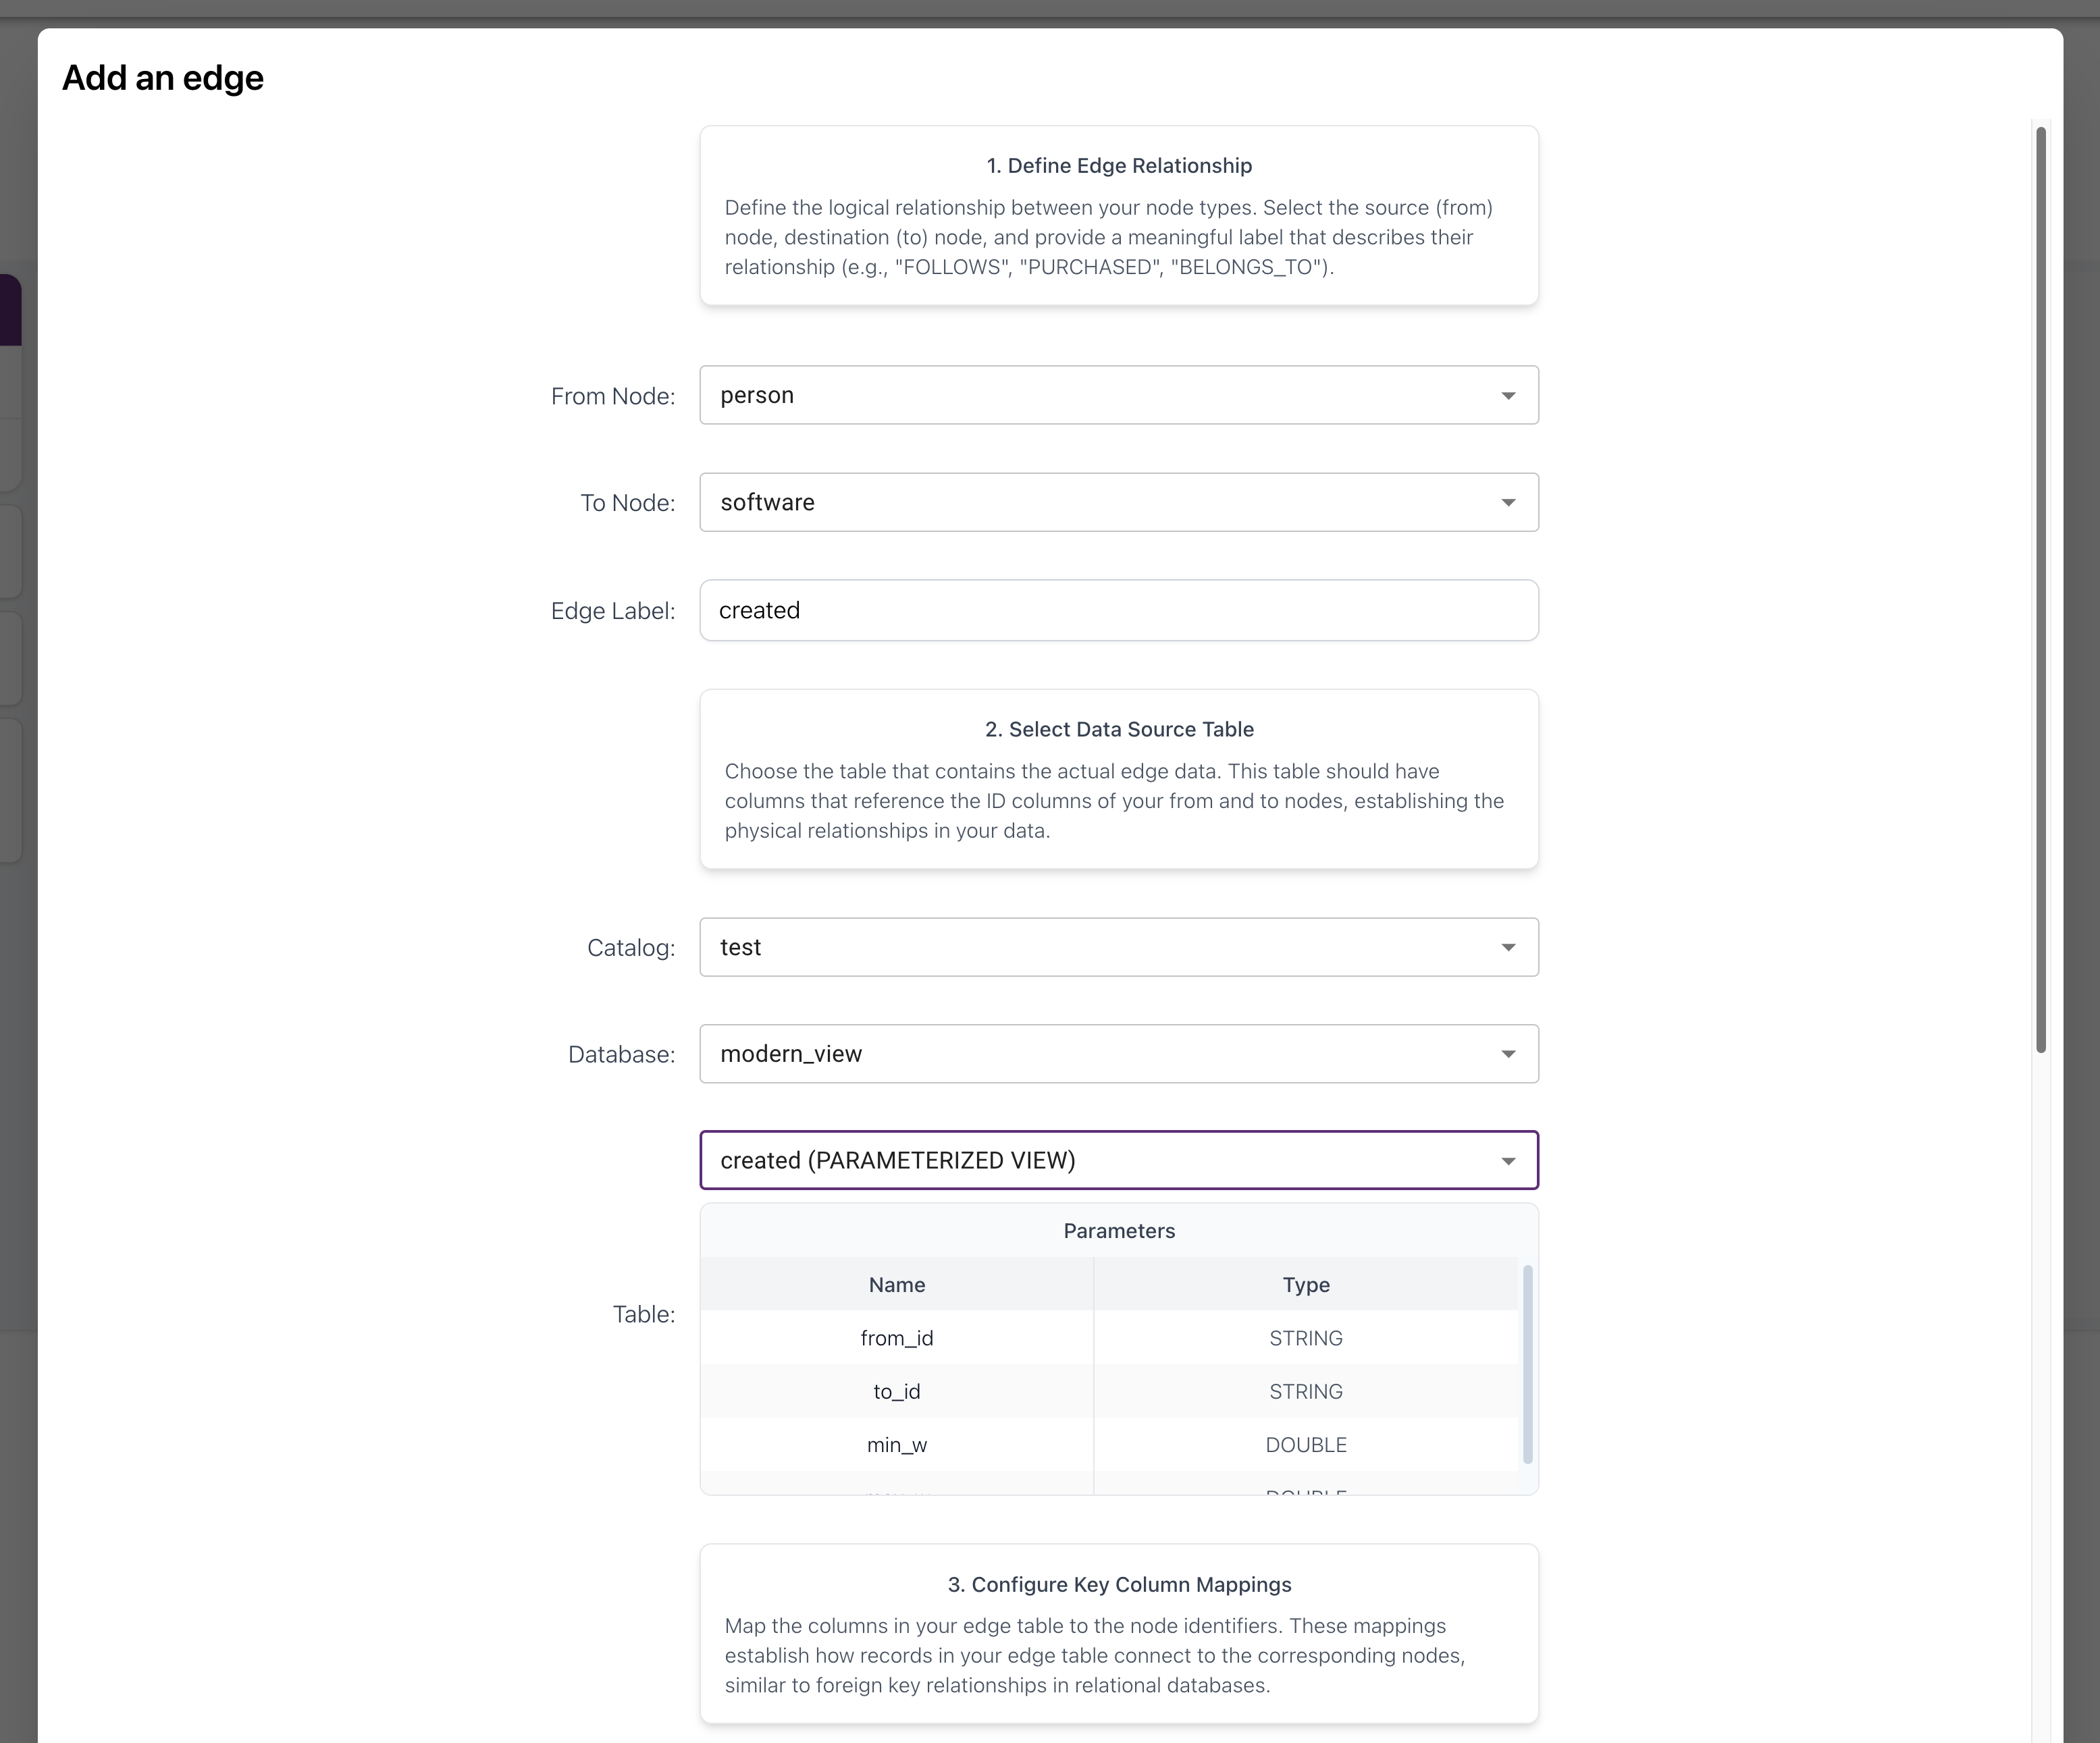Open the From Node dropdown
This screenshot has width=2100, height=1743.
pyautogui.click(x=1118, y=395)
